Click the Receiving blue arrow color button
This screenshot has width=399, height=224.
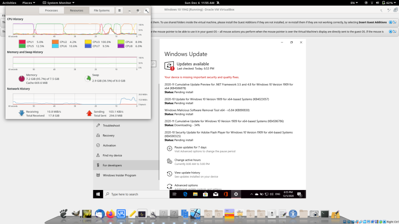[22, 113]
